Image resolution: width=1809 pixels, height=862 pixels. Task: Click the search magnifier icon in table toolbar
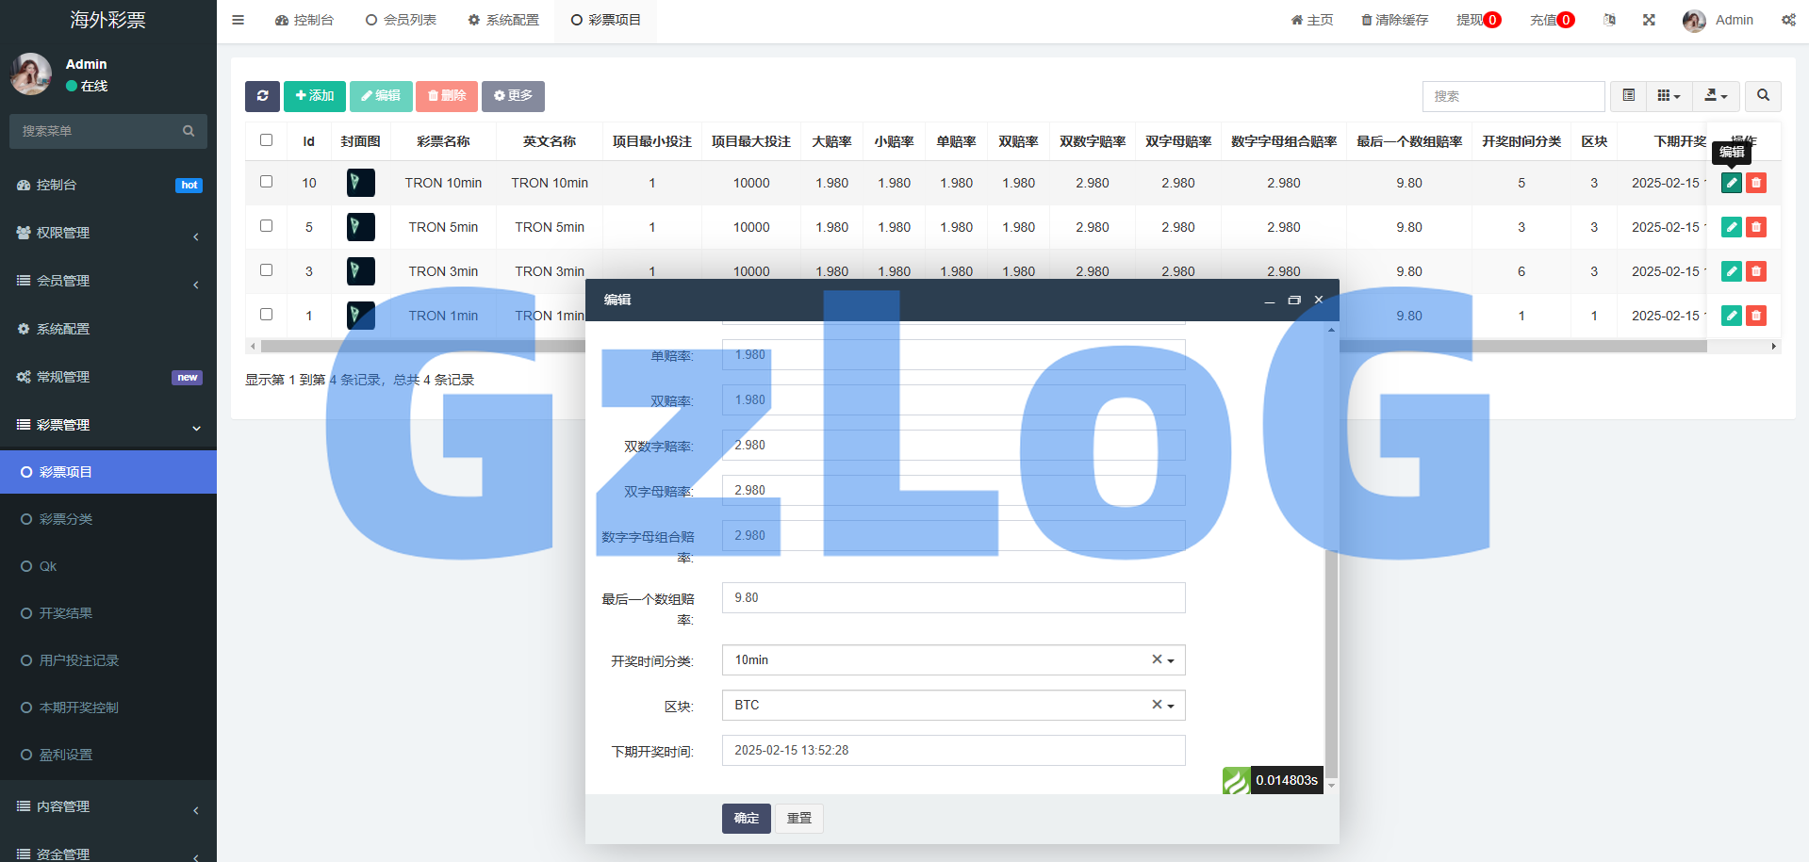coord(1763,96)
